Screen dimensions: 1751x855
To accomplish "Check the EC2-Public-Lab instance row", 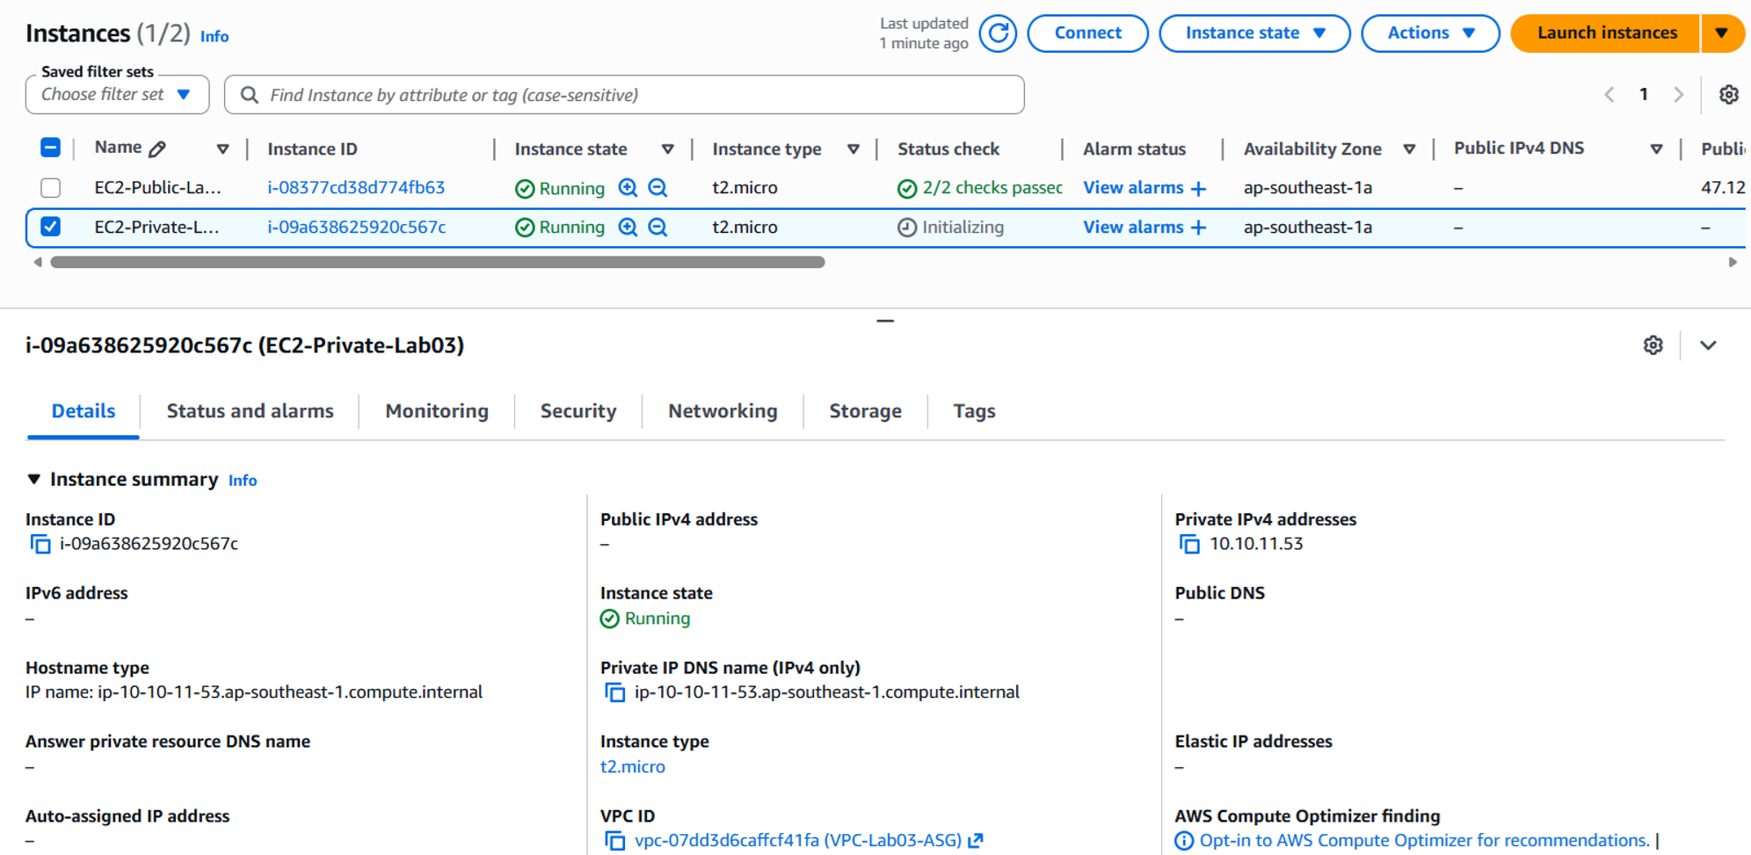I will pyautogui.click(x=50, y=188).
